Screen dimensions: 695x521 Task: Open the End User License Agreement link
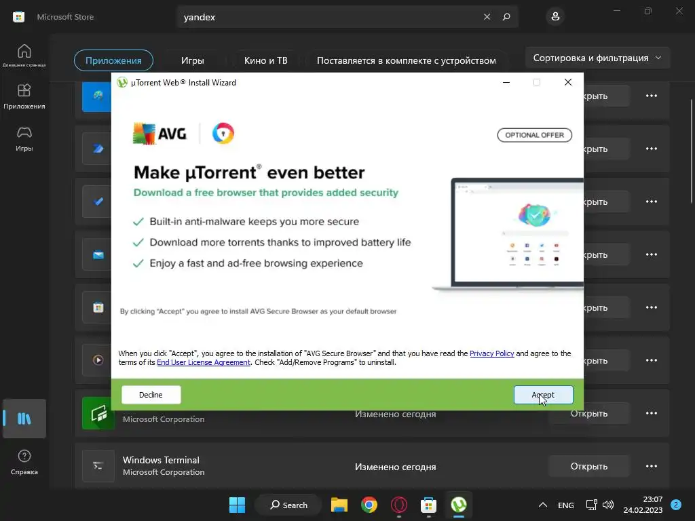(x=204, y=362)
